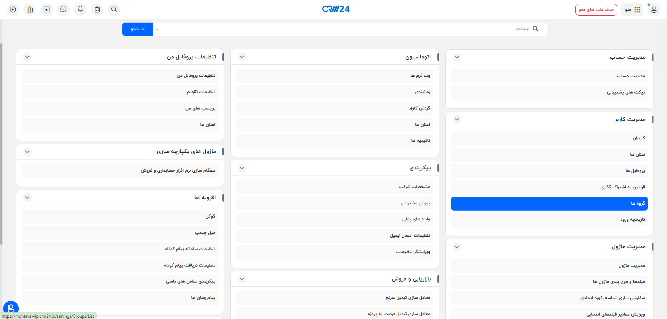The image size is (667, 319).
Task: Open the calendar icon in the top toolbar
Action: 47,9
